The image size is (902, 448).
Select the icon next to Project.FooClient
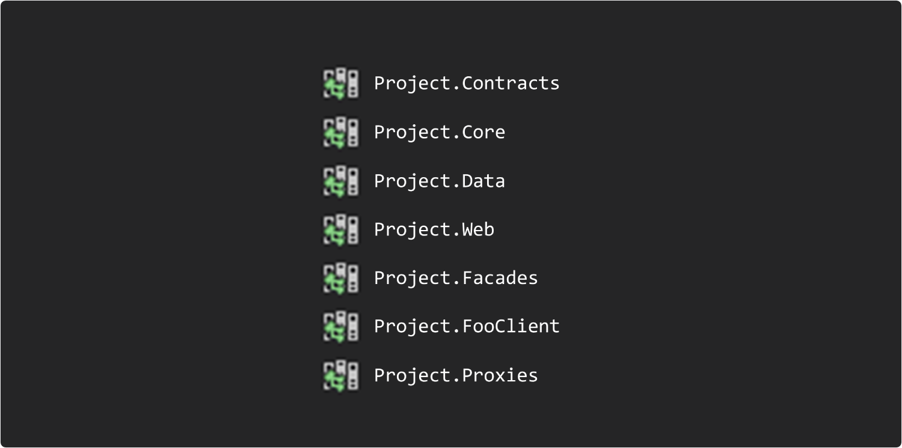click(x=341, y=326)
